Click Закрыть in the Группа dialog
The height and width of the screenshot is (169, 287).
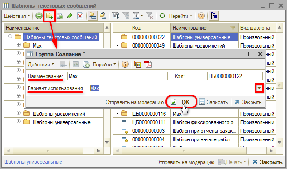coord(248,102)
